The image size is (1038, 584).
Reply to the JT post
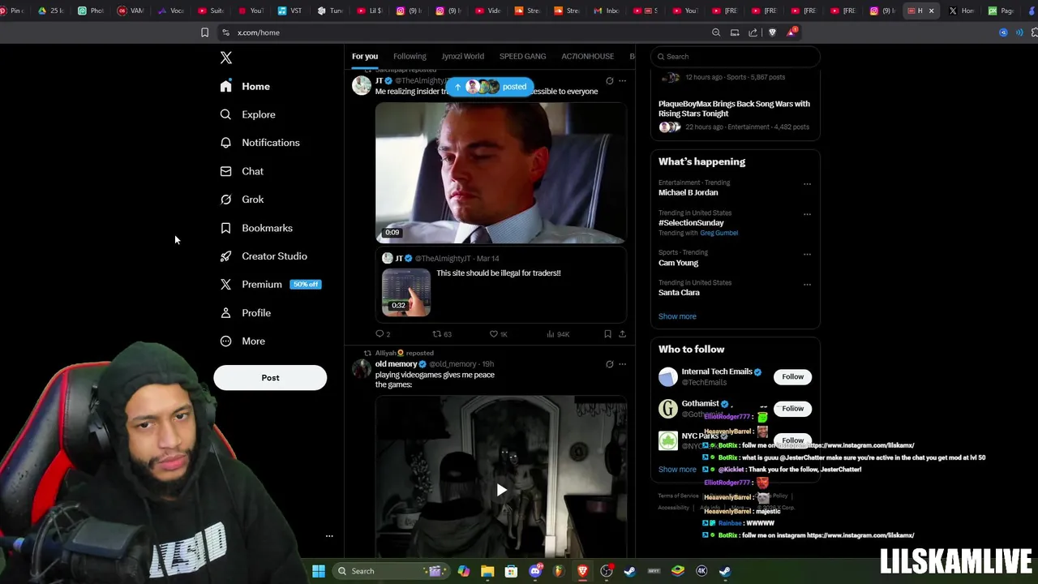[383, 334]
